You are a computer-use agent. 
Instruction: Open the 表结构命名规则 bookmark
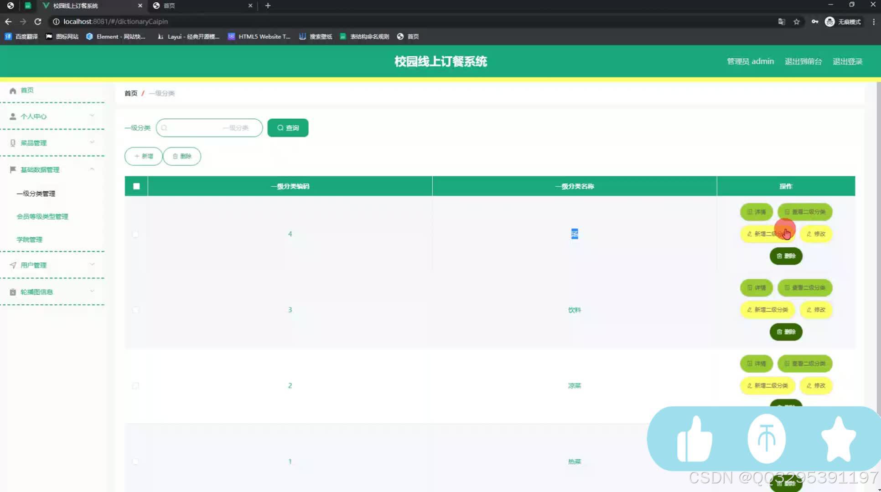(364, 36)
